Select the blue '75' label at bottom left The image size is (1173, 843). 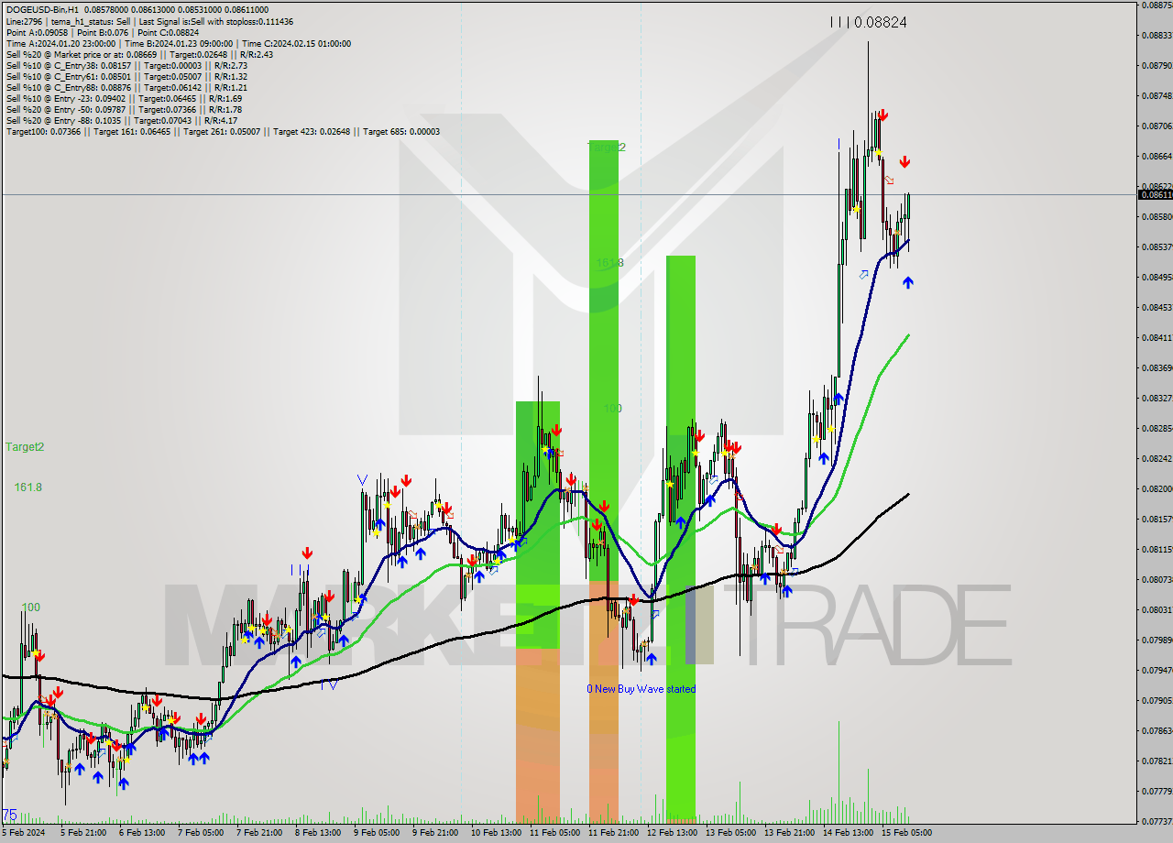click(10, 815)
